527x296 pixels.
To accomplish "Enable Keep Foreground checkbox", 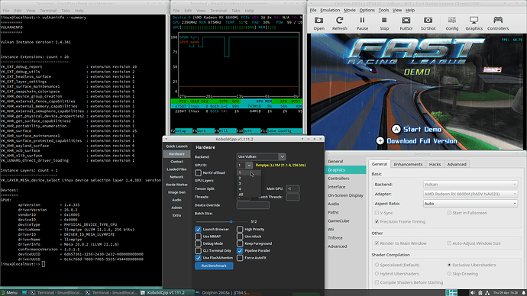I will [240, 243].
